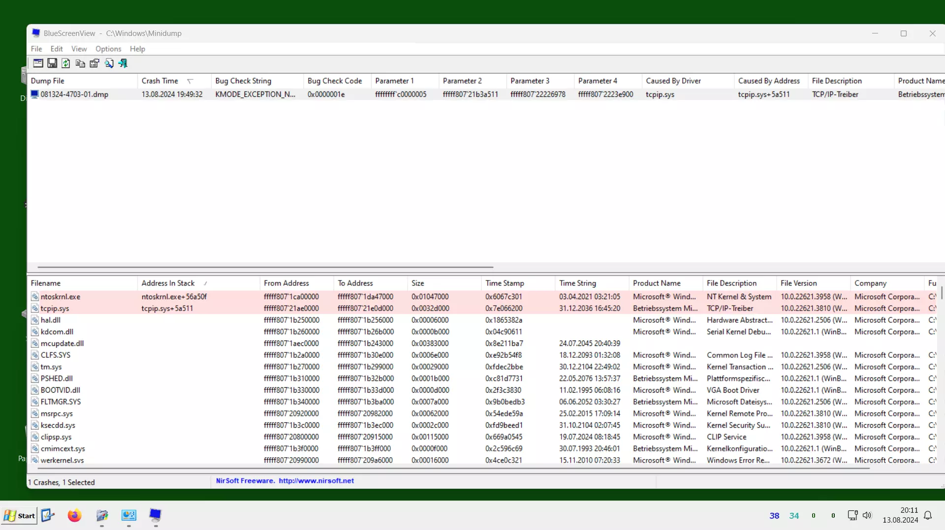Screen dimensions: 945x530
Task: Sort by Time String column header
Action: tap(592, 283)
